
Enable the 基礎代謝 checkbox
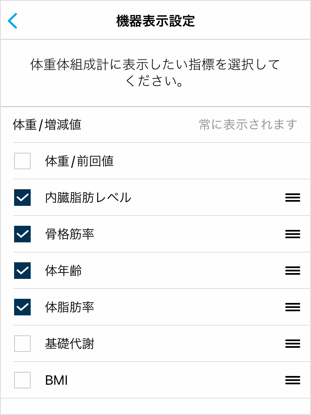point(22,344)
